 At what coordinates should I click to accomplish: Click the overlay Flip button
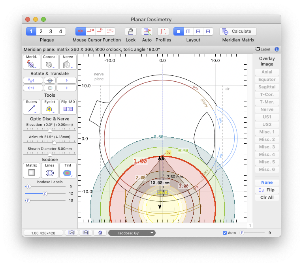[x=267, y=190]
